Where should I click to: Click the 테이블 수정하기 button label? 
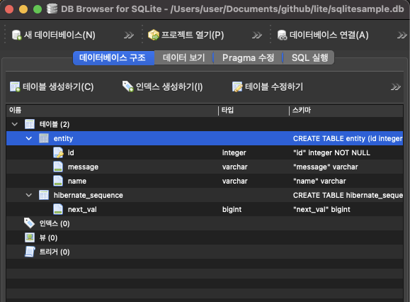(274, 87)
